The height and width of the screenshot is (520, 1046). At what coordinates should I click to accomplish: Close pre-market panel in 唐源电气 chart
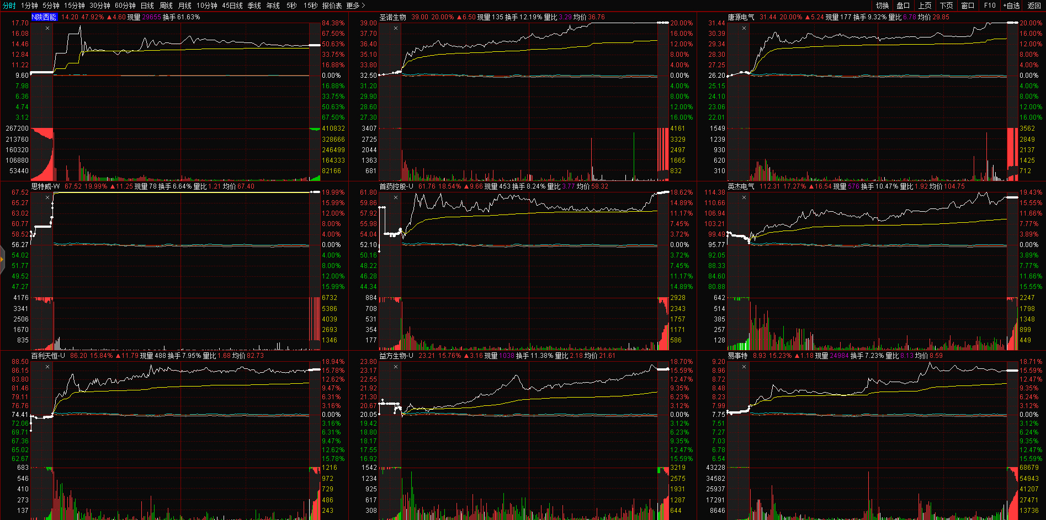744,28
